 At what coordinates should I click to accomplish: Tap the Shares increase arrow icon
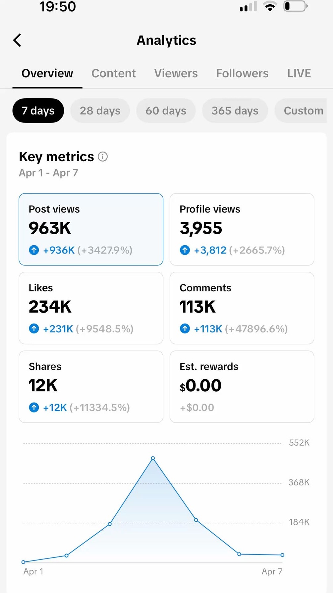coord(34,407)
